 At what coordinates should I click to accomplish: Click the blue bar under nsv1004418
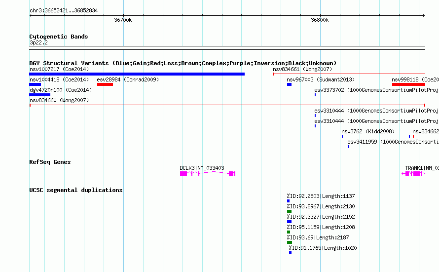click(x=35, y=84)
